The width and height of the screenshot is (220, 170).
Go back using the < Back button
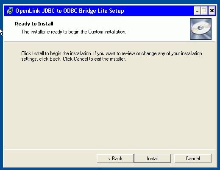pyautogui.click(x=115, y=159)
